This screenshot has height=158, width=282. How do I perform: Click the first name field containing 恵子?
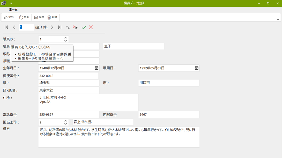133,46
